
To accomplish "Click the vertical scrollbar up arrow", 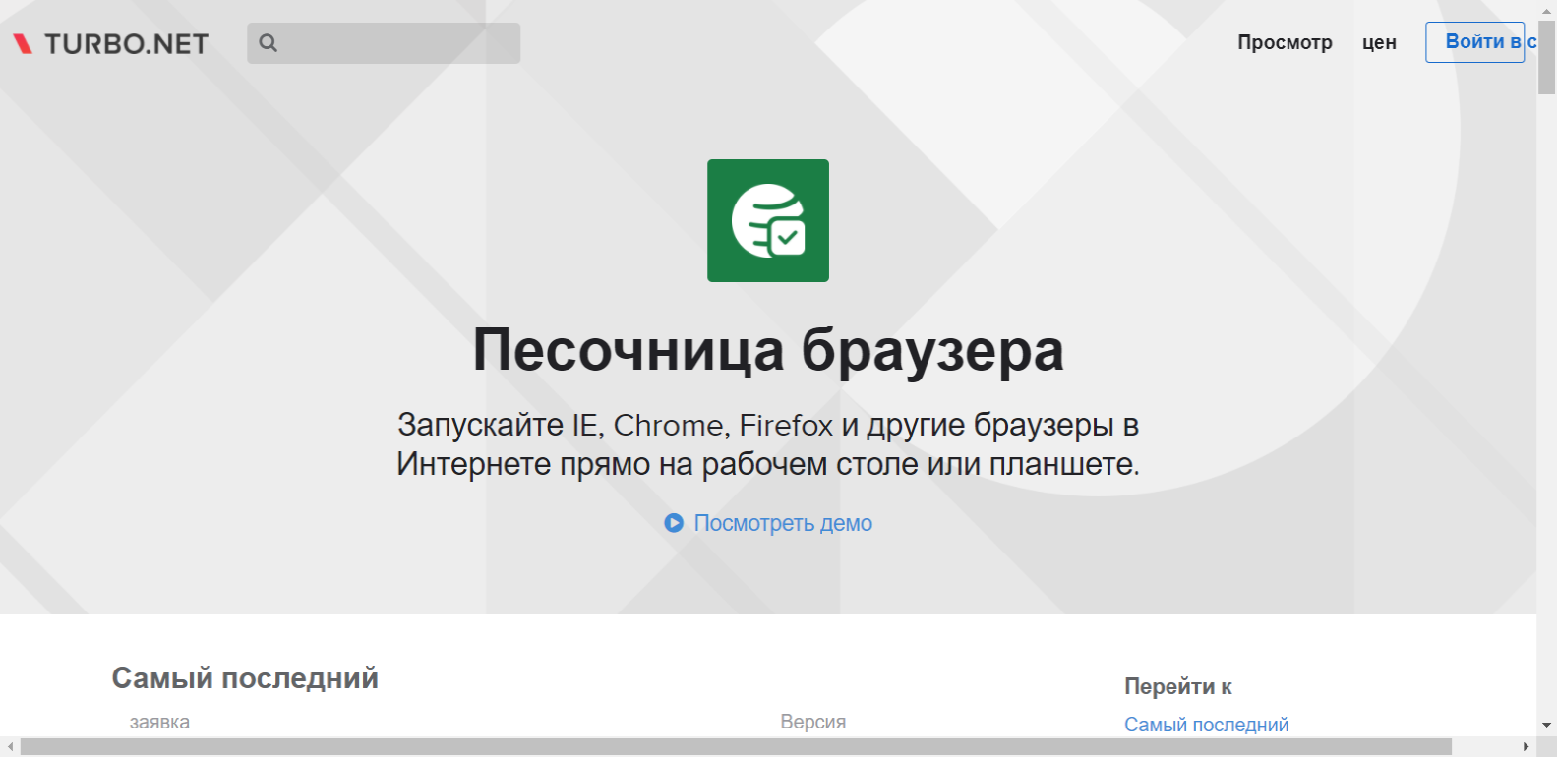I will point(1546,10).
